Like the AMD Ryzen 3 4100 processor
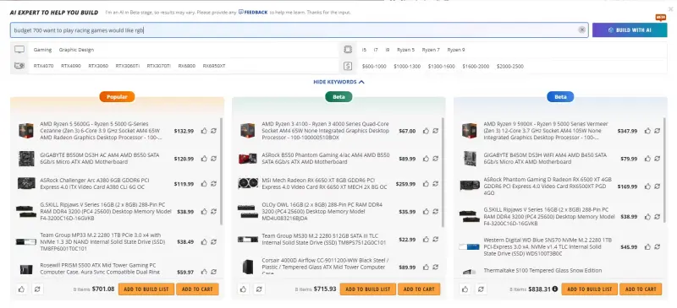The height and width of the screenshot is (308, 677). pyautogui.click(x=427, y=131)
